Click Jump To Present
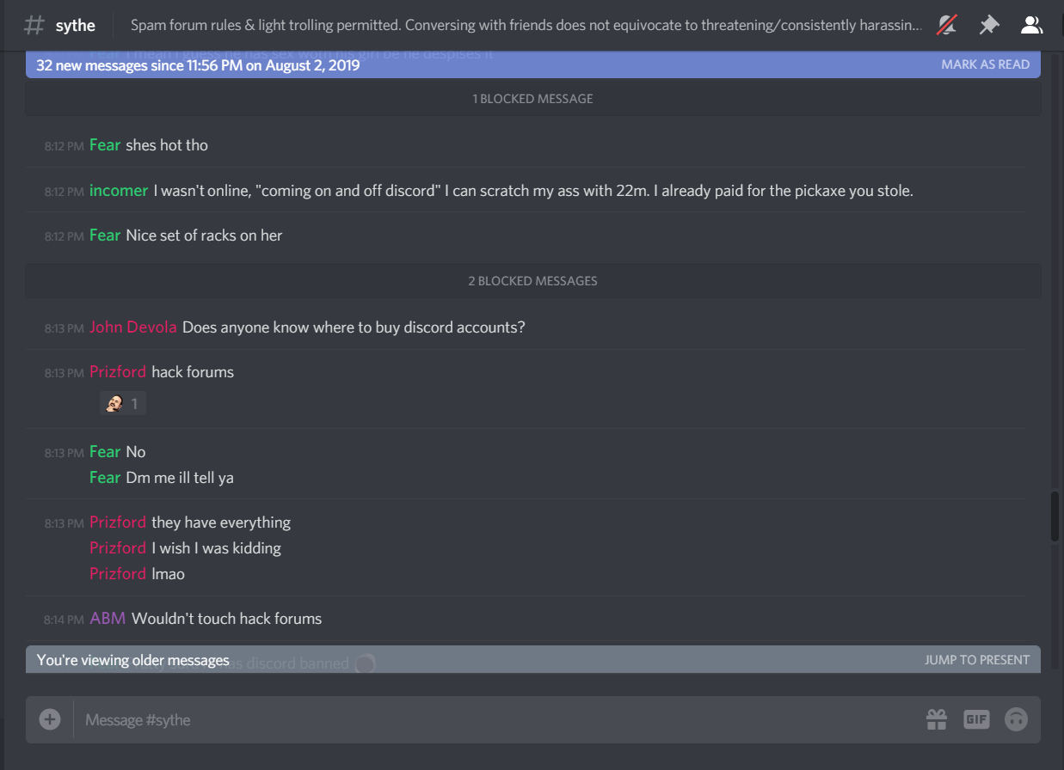Image resolution: width=1064 pixels, height=770 pixels. click(x=977, y=660)
